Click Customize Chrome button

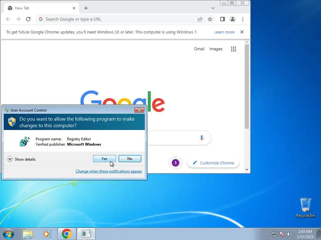(x=213, y=163)
